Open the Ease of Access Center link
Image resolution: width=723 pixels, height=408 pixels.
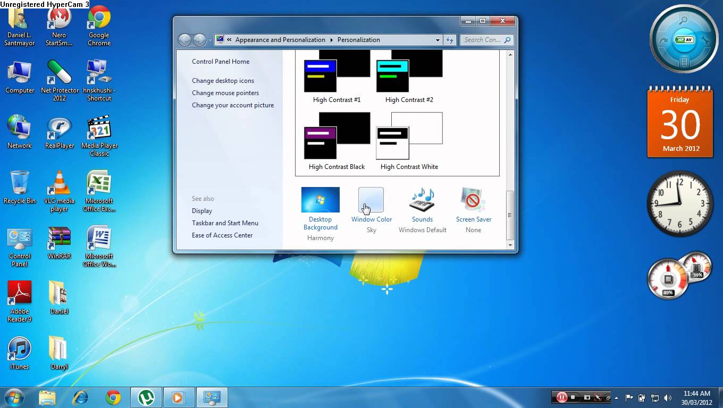tap(222, 235)
